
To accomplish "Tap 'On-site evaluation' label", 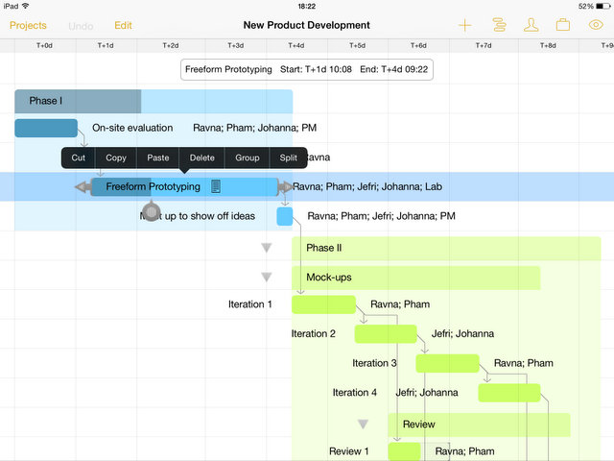I will pyautogui.click(x=132, y=128).
